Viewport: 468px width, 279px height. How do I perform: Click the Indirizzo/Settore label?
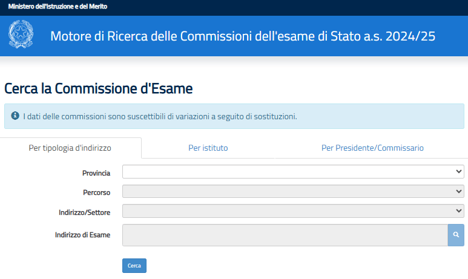coord(85,212)
